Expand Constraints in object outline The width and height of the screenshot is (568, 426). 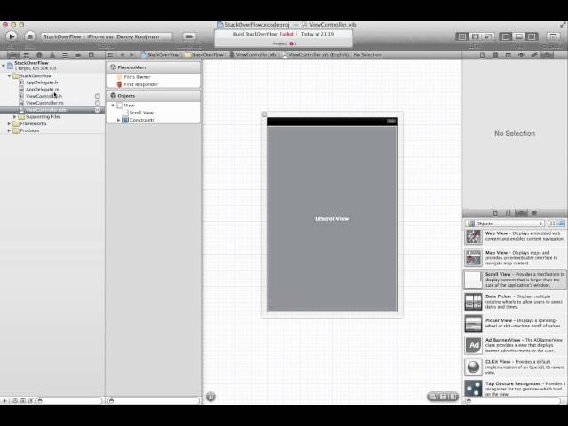[x=118, y=120]
